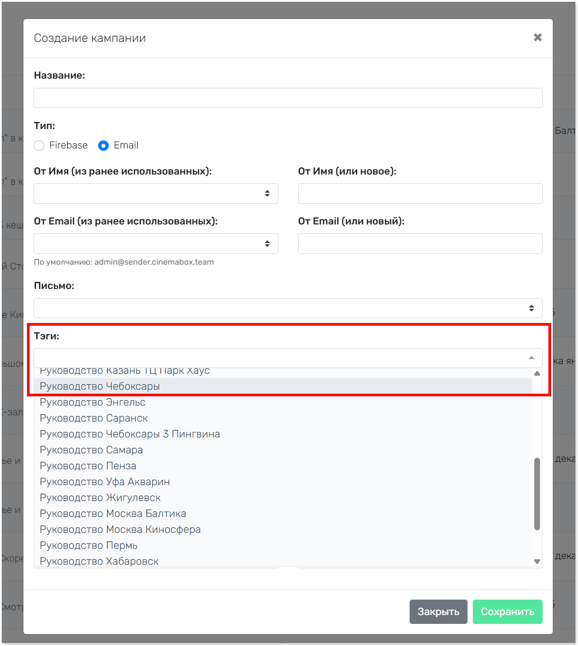Screen dimensions: 578x646
Task: Choose the Руководство Энгельс tag
Action: (x=93, y=402)
